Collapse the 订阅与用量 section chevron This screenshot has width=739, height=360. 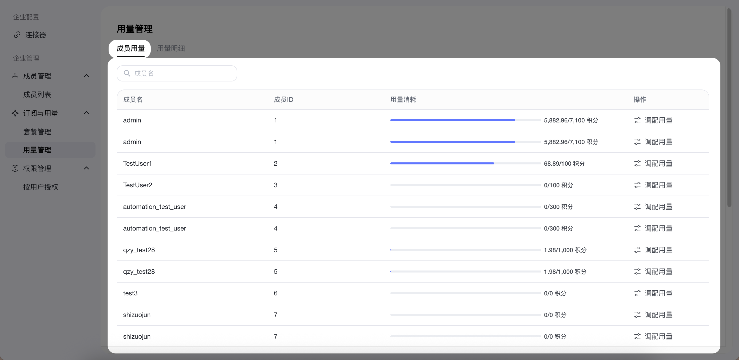[x=86, y=113]
